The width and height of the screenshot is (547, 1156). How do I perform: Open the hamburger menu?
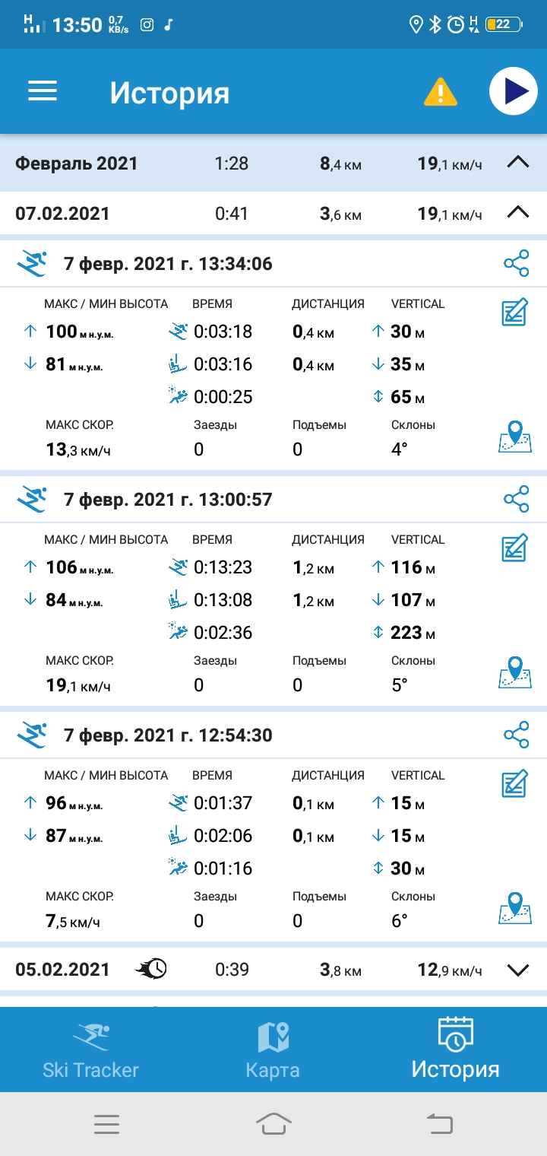click(x=43, y=91)
